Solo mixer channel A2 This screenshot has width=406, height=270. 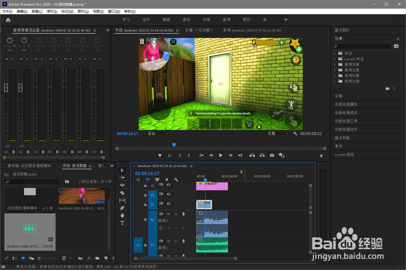point(27,59)
